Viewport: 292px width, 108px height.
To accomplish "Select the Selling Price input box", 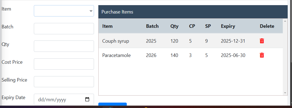I will tap(64, 82).
